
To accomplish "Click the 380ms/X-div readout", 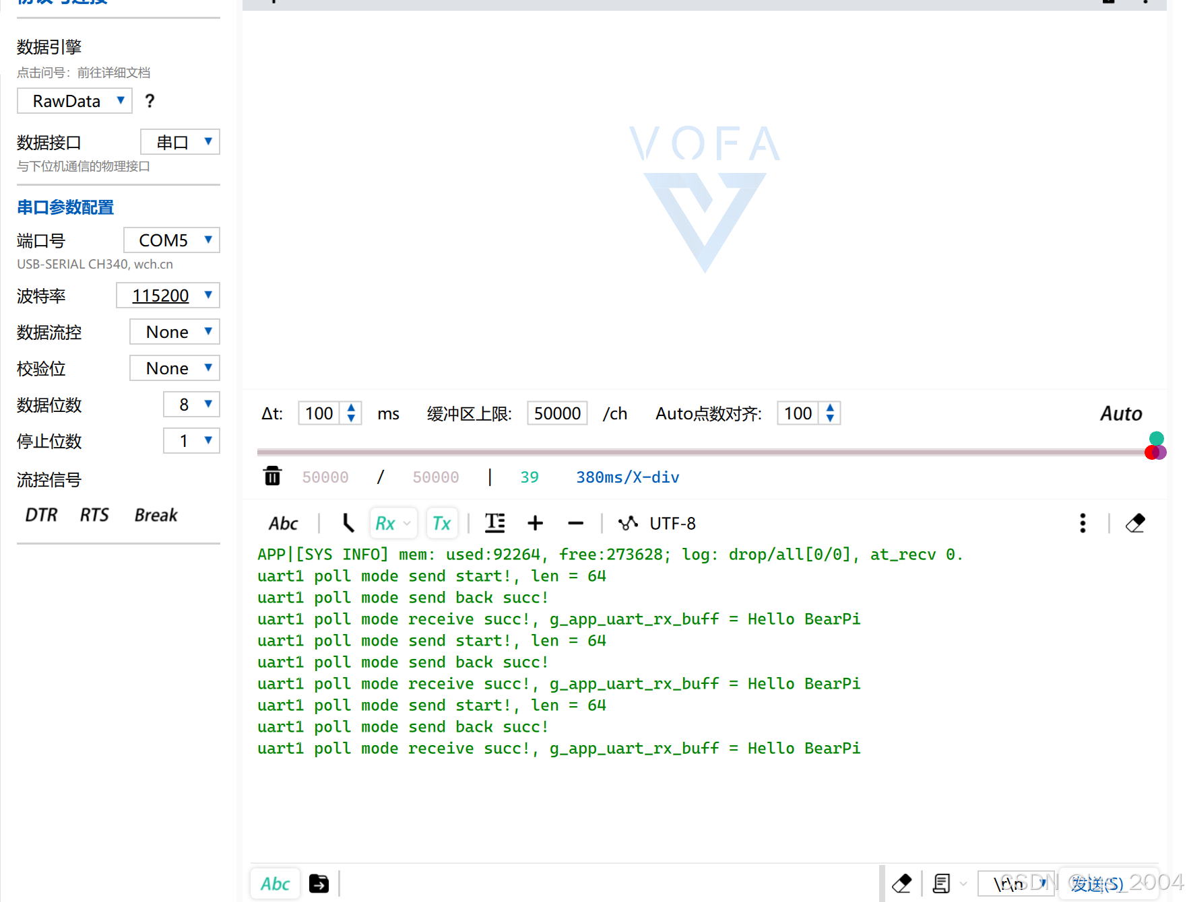I will click(x=628, y=477).
